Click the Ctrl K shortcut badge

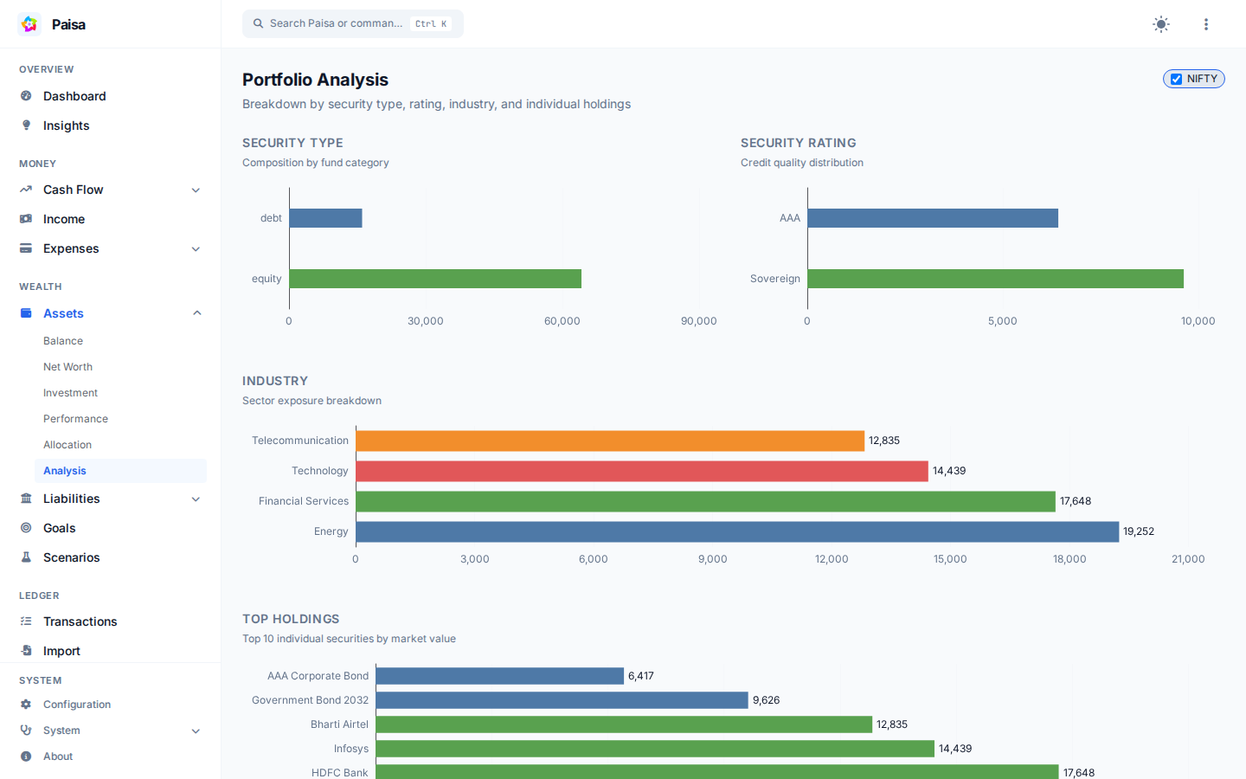point(431,24)
